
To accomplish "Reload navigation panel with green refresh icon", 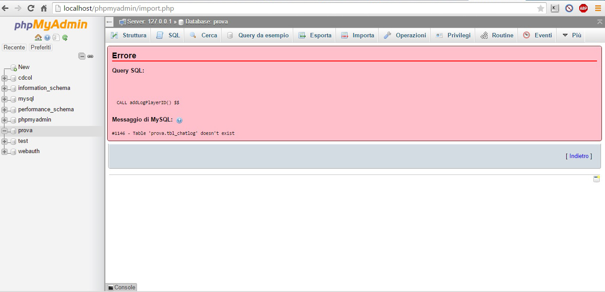I will [x=65, y=38].
